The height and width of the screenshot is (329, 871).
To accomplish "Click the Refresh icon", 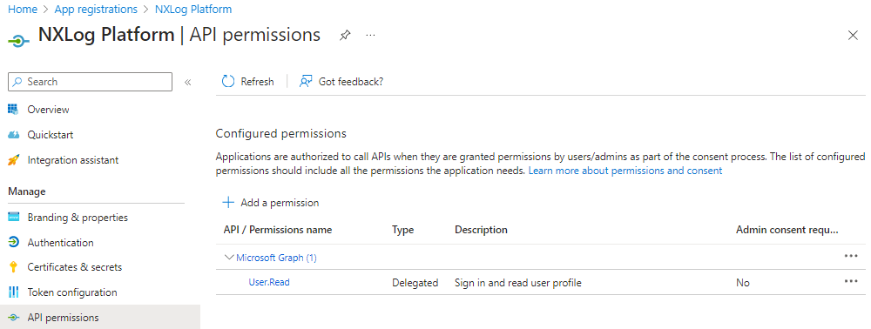I will coord(228,82).
